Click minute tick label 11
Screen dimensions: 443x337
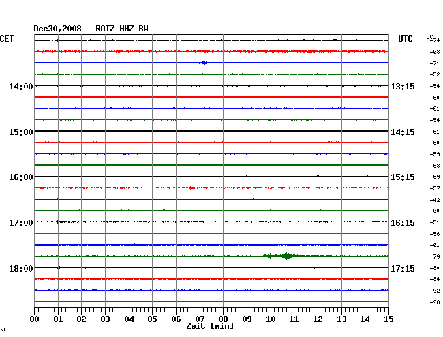294,319
